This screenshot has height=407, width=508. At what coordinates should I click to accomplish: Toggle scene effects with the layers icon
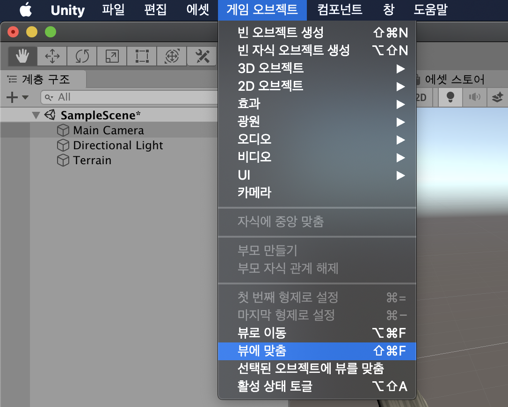(497, 97)
